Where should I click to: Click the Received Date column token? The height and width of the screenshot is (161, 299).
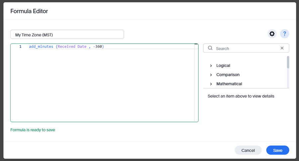[x=72, y=47]
